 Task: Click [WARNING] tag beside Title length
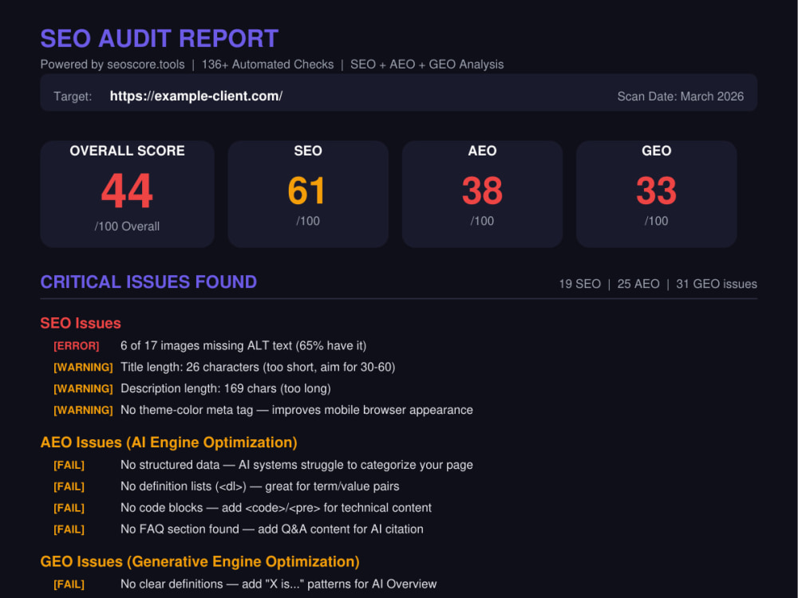83,368
